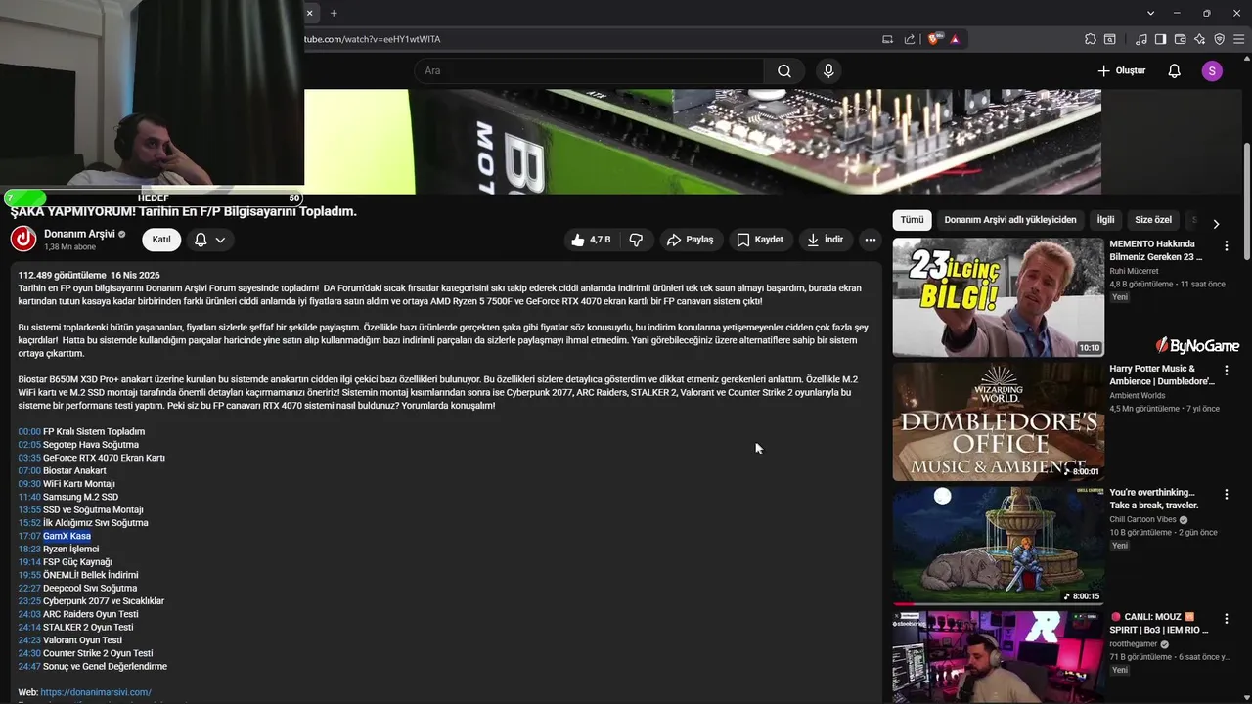This screenshot has height=704, width=1252.
Task: Open the Donanım Arşivi channel avatar
Action: (x=23, y=240)
